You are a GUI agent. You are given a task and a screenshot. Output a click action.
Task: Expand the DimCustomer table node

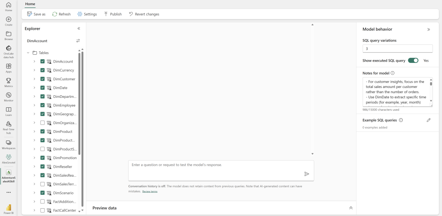coord(34,79)
